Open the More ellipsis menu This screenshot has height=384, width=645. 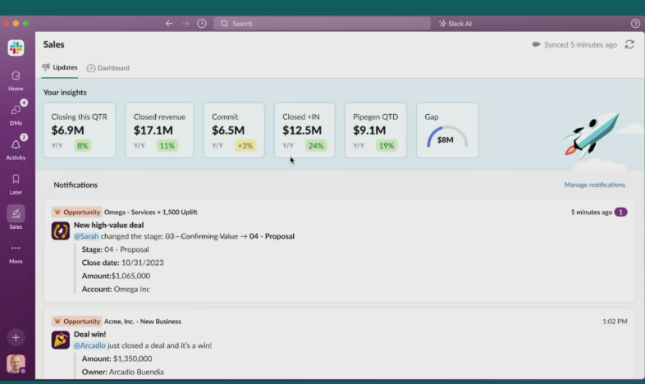click(x=16, y=254)
